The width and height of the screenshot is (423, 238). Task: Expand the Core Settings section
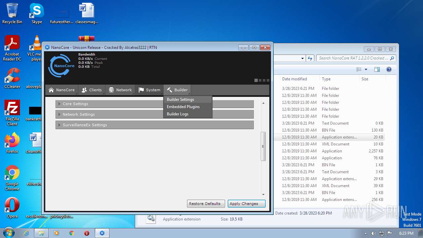[154, 104]
